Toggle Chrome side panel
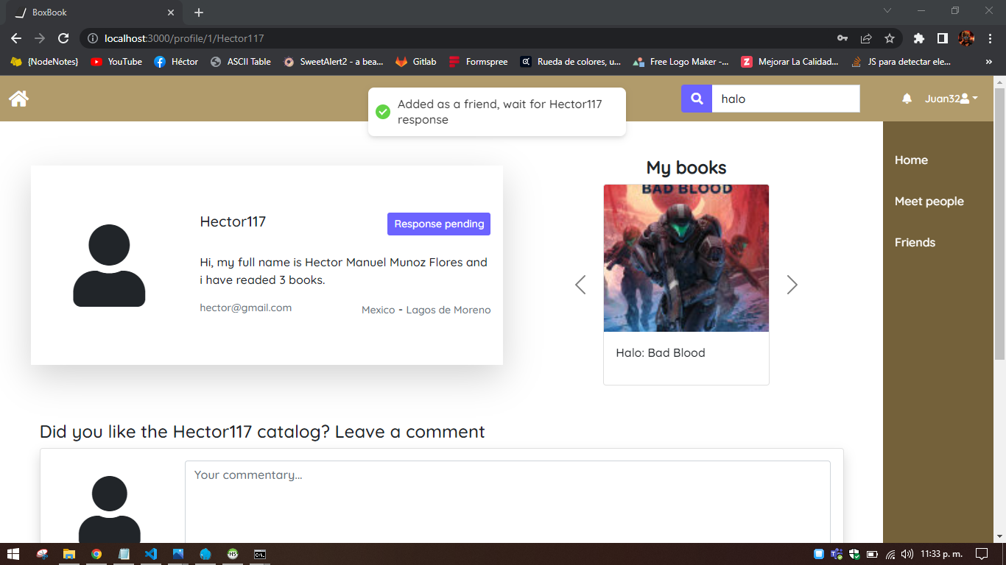The width and height of the screenshot is (1006, 565). point(942,38)
